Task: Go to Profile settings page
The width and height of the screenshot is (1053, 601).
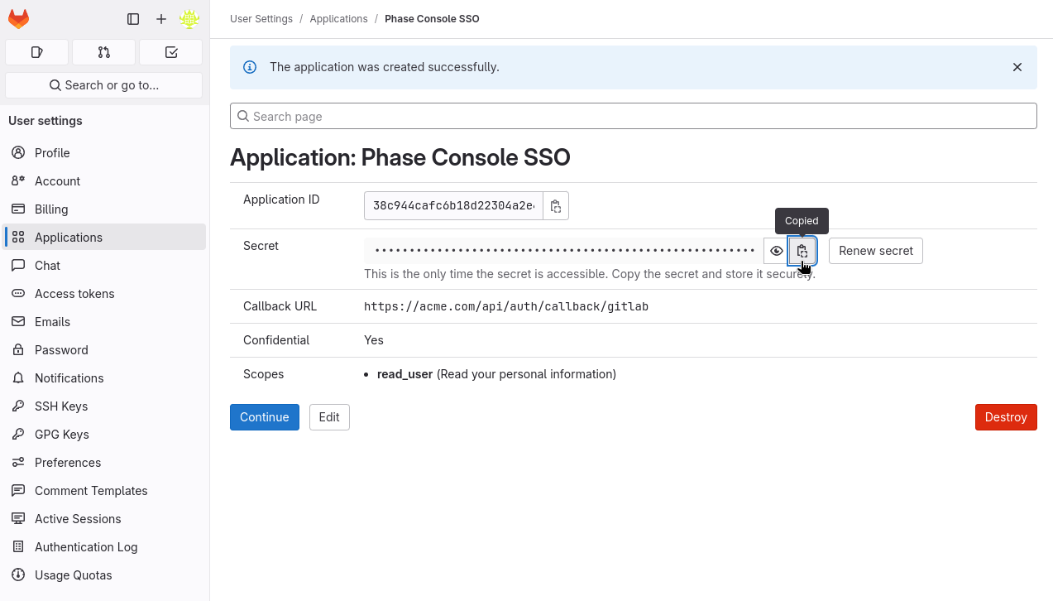Action: click(x=104, y=153)
